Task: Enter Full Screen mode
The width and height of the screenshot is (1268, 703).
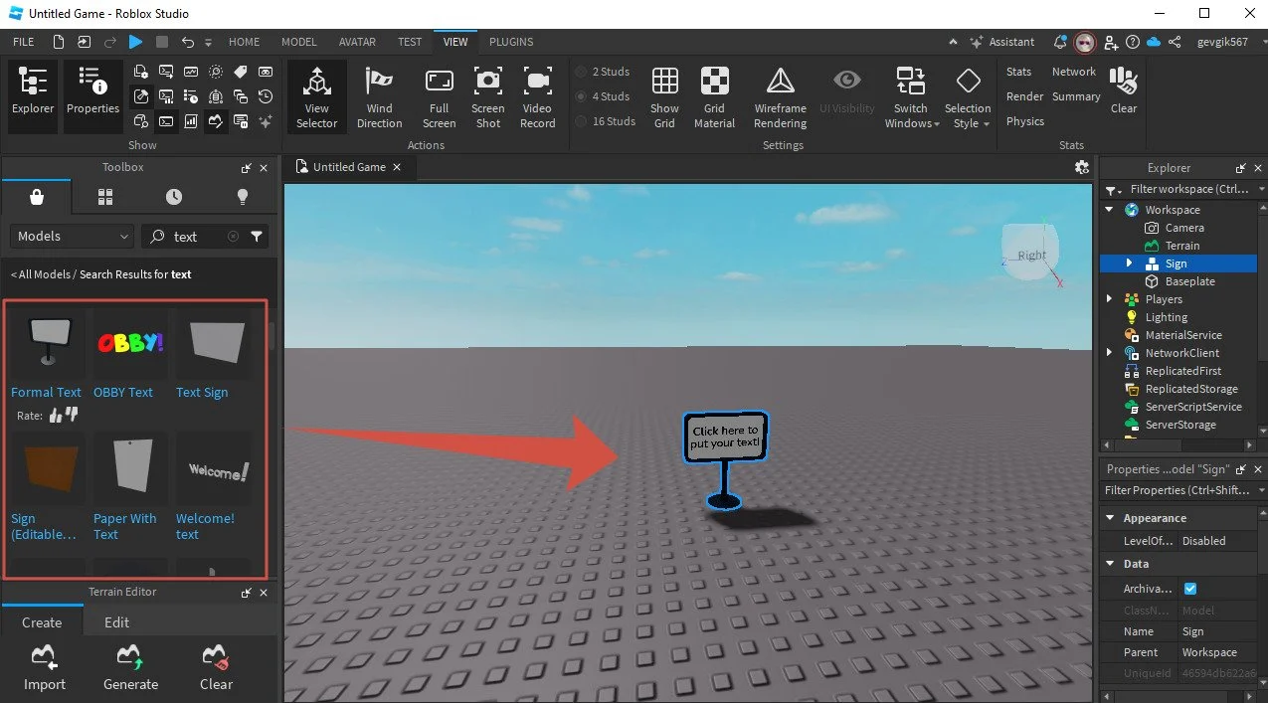Action: click(439, 96)
